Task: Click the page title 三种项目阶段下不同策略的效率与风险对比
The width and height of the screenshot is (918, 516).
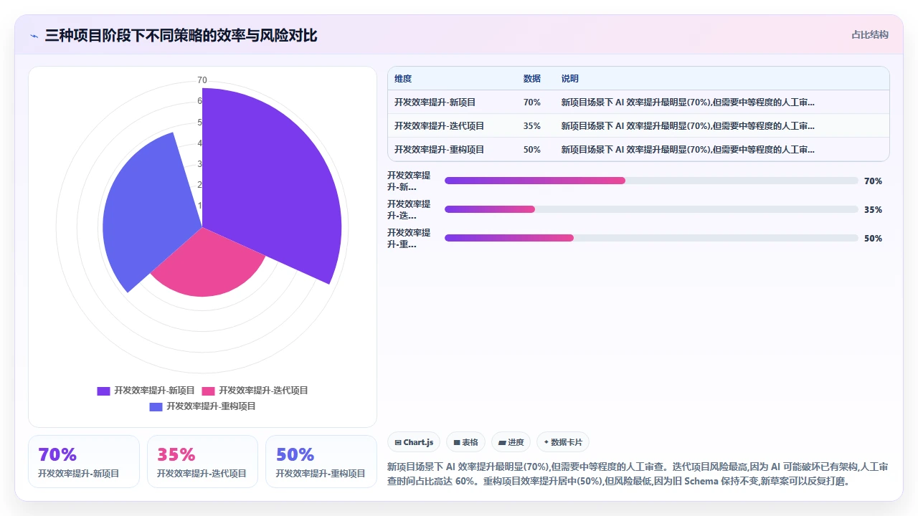Action: pyautogui.click(x=181, y=36)
